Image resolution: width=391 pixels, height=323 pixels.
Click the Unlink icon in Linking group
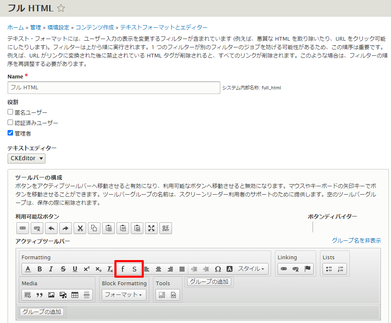point(296,269)
